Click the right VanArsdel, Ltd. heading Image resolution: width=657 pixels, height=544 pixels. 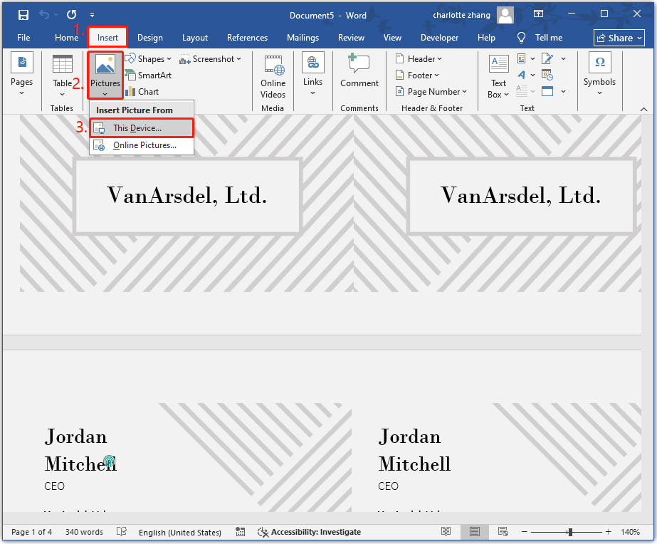(x=521, y=195)
